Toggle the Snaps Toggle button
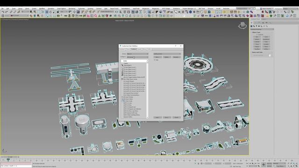Screen dimensions: 299x168 [x=82, y=12]
